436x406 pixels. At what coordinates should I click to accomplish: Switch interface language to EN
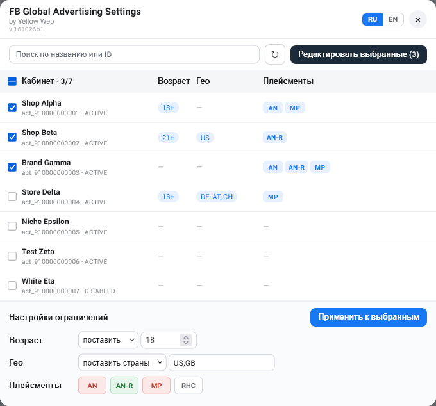[x=393, y=19]
